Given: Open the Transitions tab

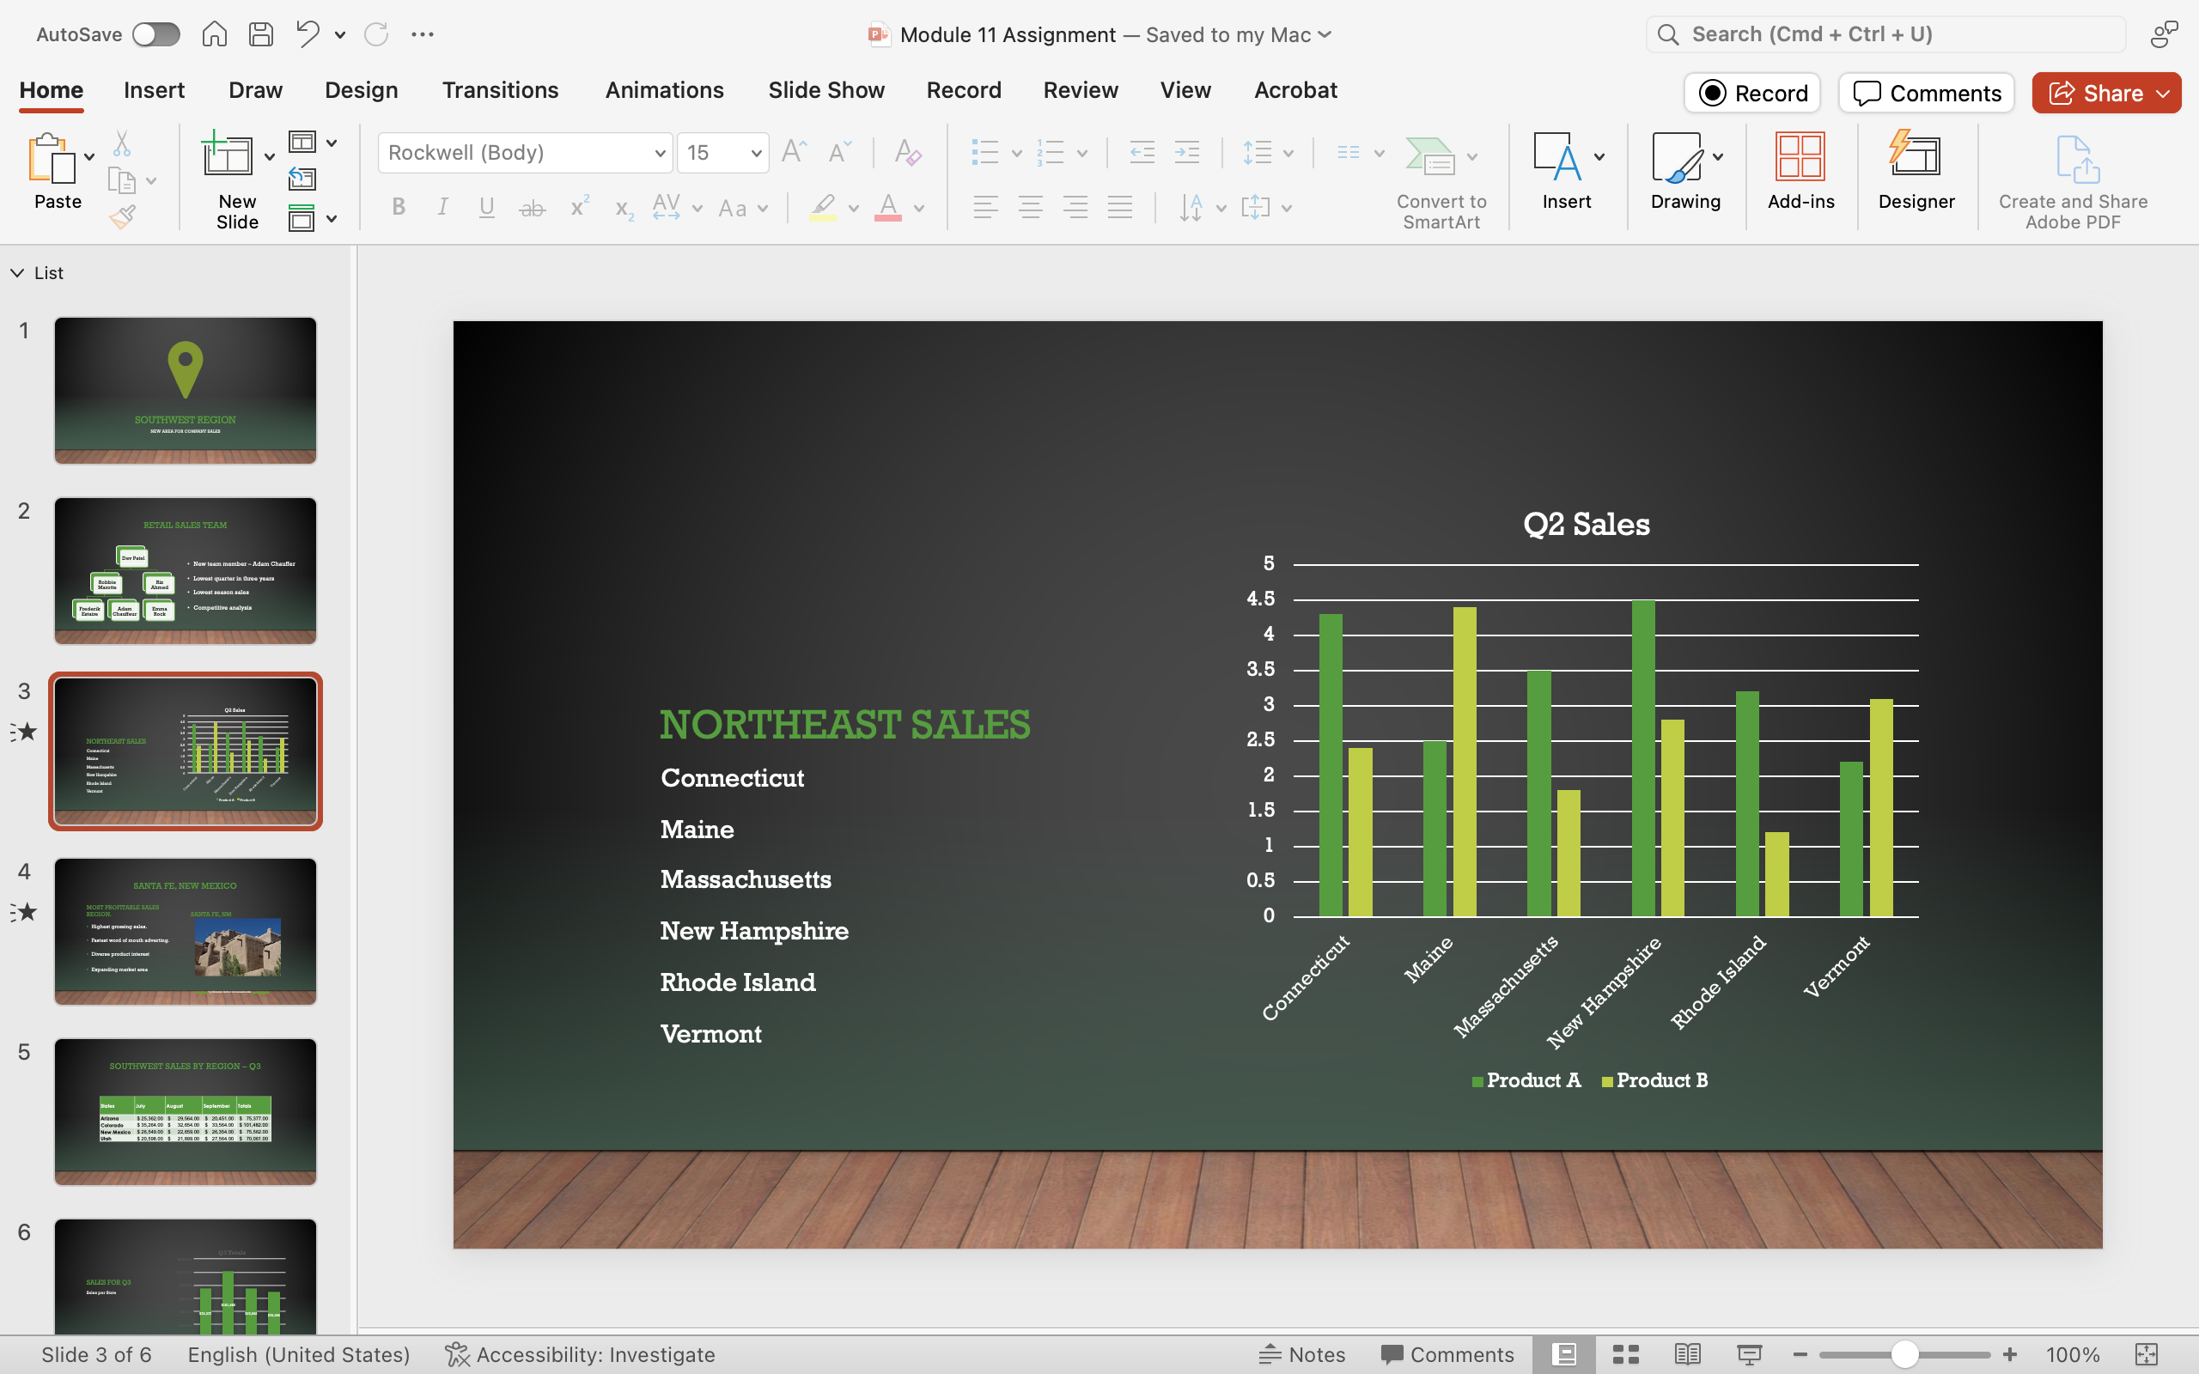Looking at the screenshot, I should [x=500, y=90].
